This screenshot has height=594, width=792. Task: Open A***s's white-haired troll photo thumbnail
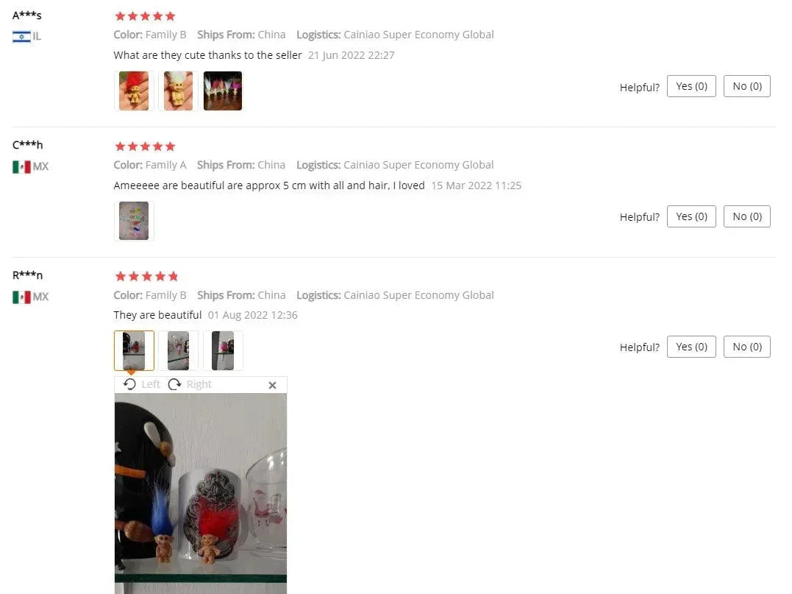point(178,91)
